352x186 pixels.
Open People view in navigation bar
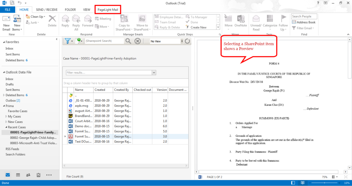[28, 175]
